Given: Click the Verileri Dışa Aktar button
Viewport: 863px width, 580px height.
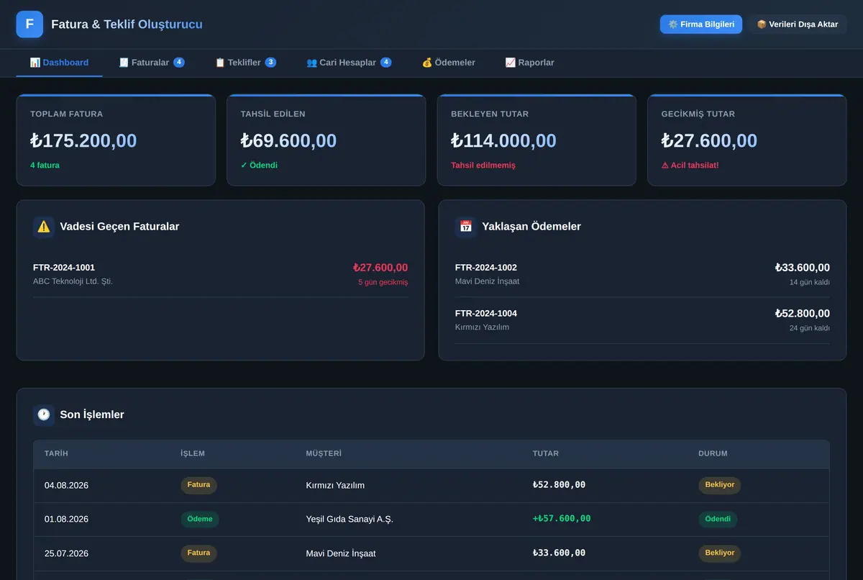Looking at the screenshot, I should point(798,24).
